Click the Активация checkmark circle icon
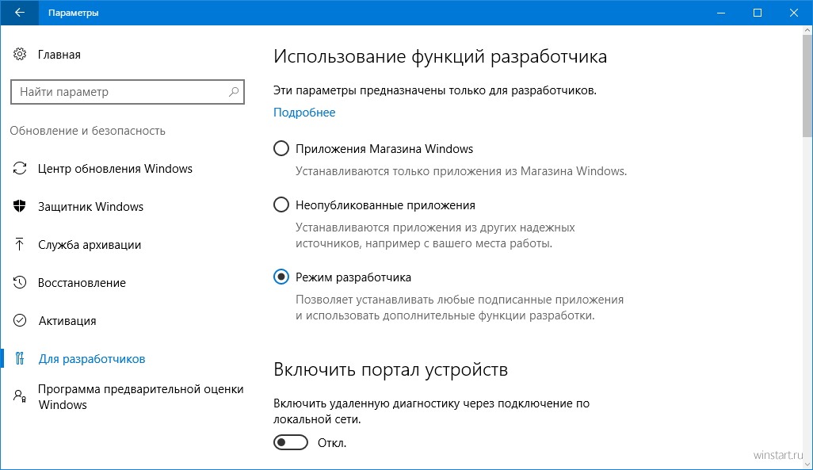This screenshot has width=813, height=470. pyautogui.click(x=20, y=320)
